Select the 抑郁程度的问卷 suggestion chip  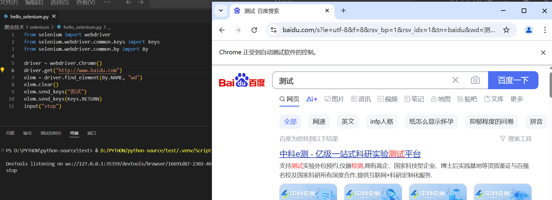tap(492, 122)
